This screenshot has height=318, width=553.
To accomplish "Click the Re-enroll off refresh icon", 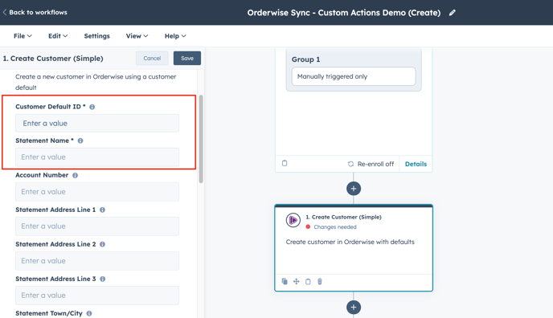I will (x=350, y=164).
